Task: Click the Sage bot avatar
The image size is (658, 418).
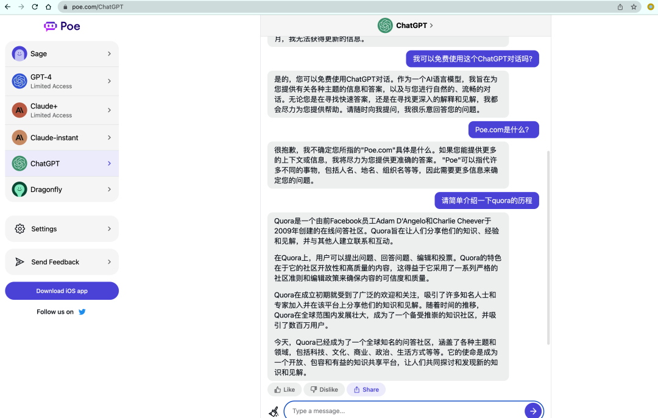Action: pyautogui.click(x=19, y=54)
